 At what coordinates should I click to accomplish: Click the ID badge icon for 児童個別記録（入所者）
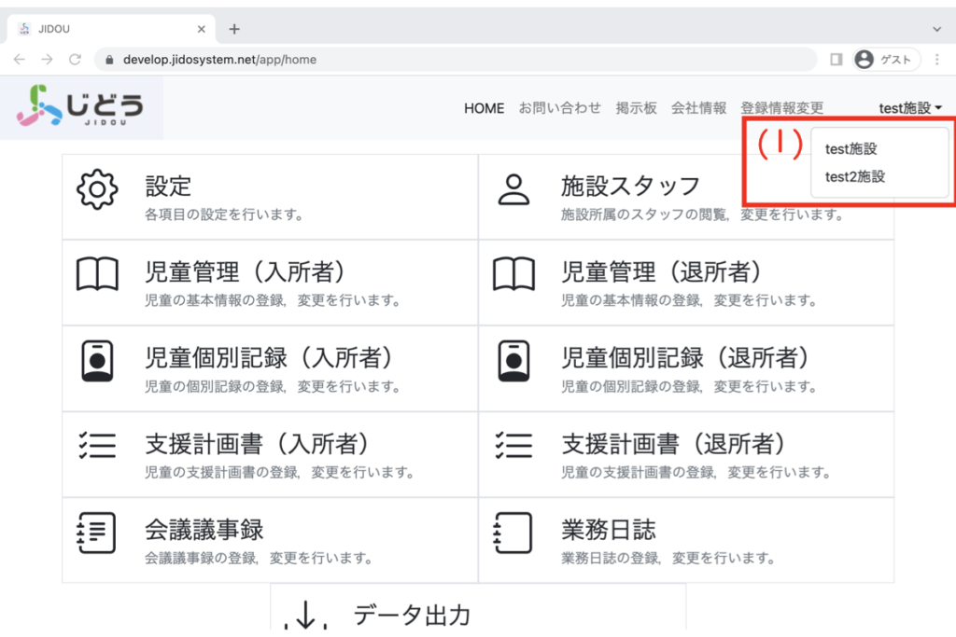click(96, 361)
